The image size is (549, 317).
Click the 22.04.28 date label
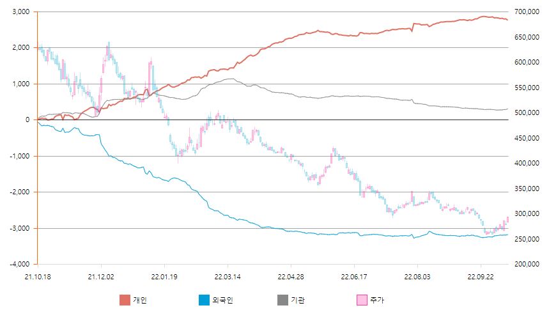pyautogui.click(x=290, y=276)
